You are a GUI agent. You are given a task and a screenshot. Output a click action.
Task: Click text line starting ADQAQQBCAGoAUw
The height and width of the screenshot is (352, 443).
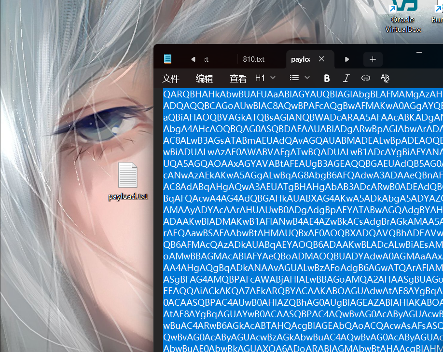(303, 106)
